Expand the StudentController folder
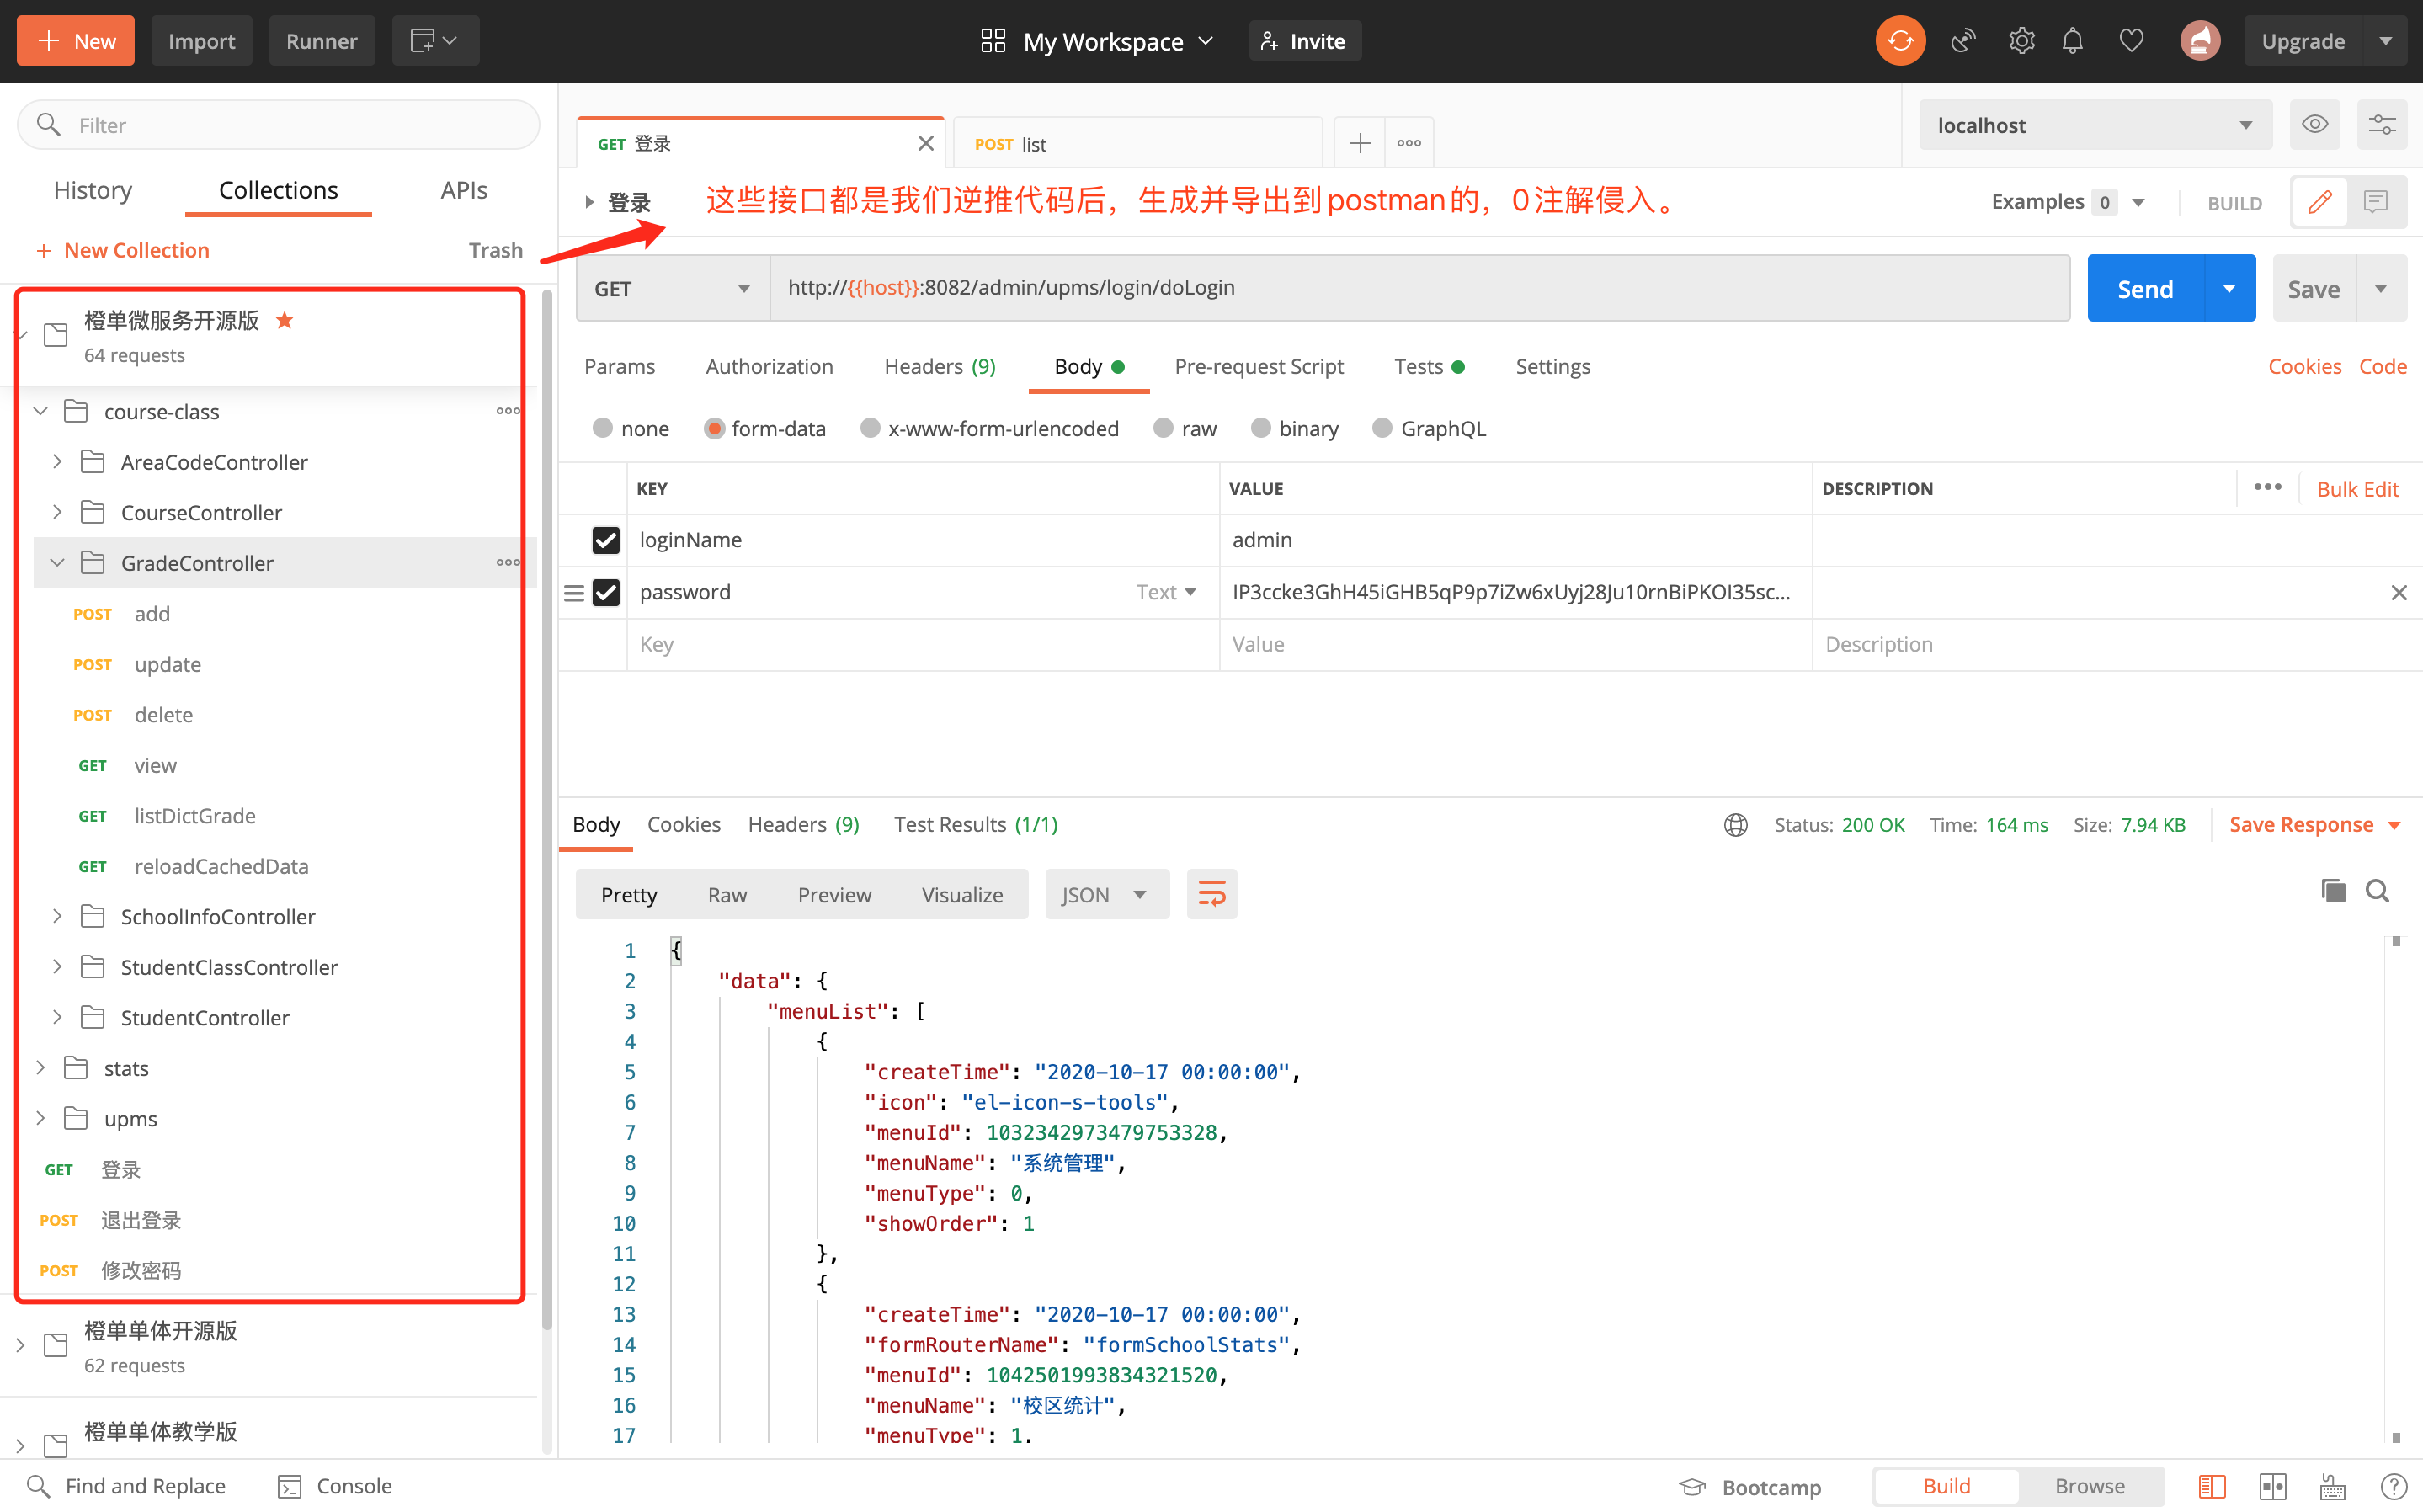Screen dimensions: 2423x1512 point(57,1017)
